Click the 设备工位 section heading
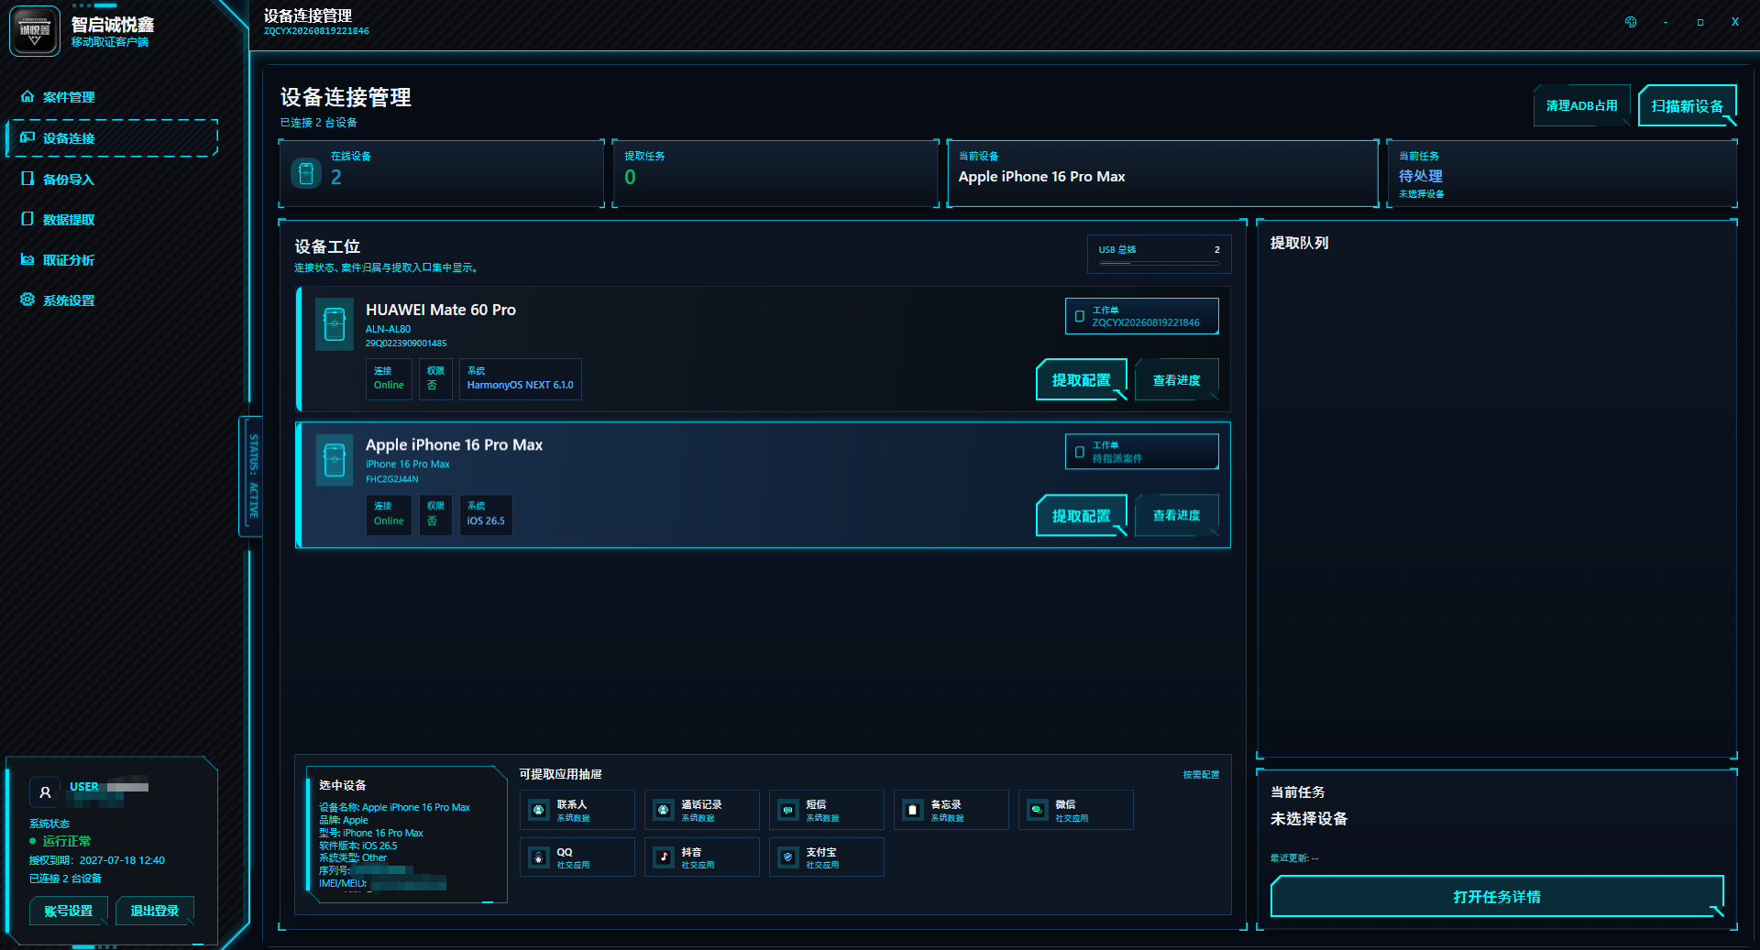Viewport: 1760px width, 950px height. [x=327, y=246]
